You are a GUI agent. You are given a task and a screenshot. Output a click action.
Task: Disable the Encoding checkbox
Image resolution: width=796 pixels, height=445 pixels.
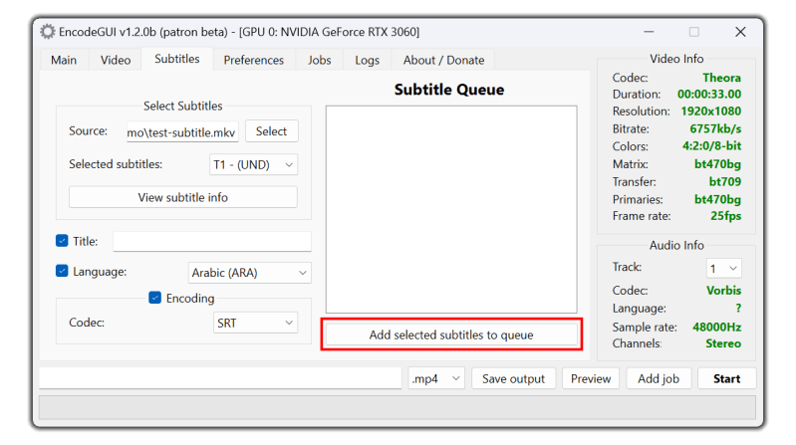[x=154, y=298]
